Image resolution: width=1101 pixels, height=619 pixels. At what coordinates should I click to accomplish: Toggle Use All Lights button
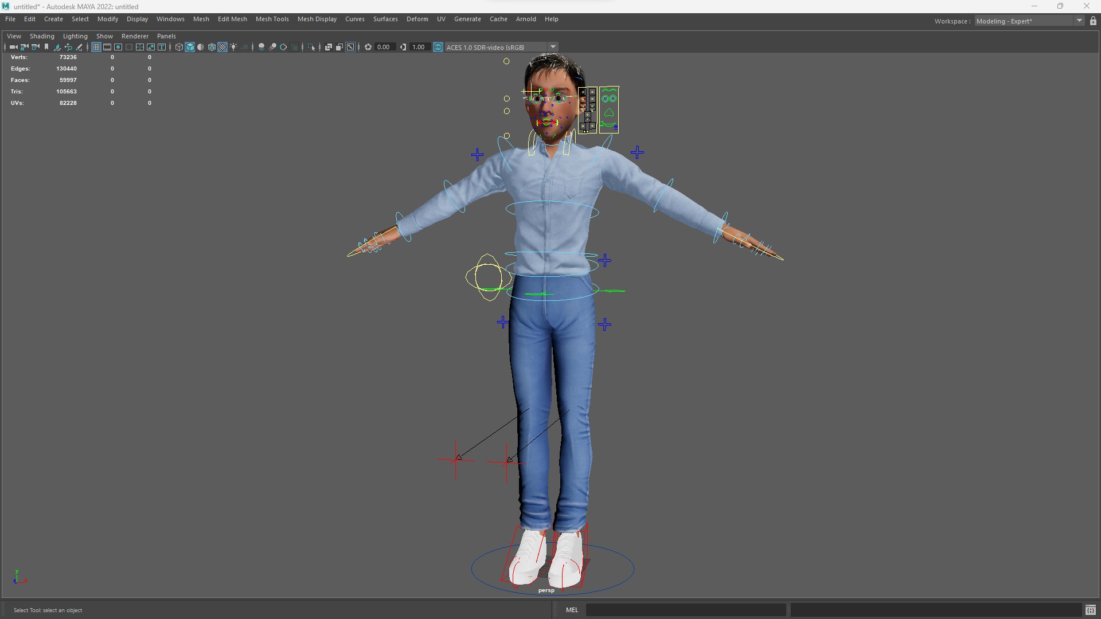(x=233, y=47)
